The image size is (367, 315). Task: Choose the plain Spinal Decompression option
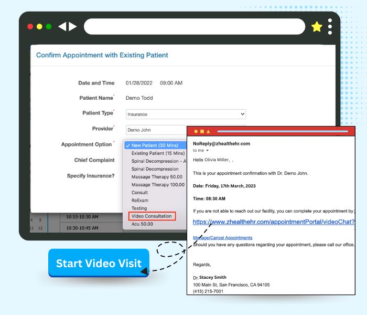pyautogui.click(x=155, y=169)
